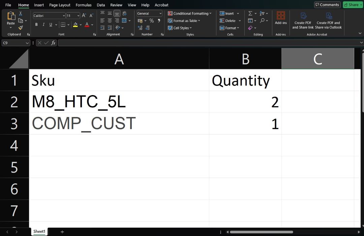Apply Accounting Number Format

point(140,21)
